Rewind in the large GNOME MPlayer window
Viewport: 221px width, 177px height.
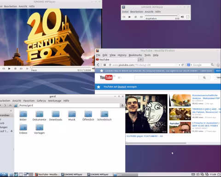(x=4, y=69)
